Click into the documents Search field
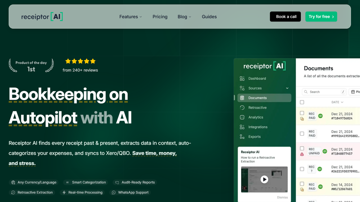The width and height of the screenshot is (360, 202). [324, 92]
